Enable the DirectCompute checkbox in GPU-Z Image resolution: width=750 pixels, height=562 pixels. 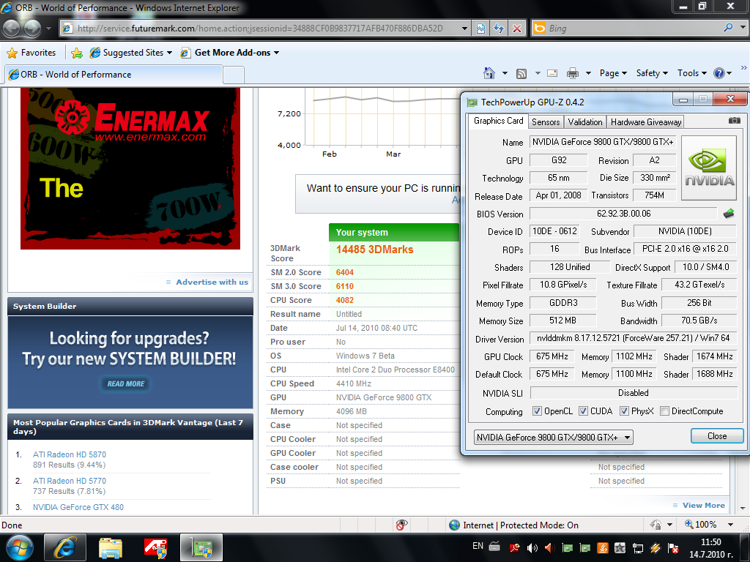[x=664, y=411]
